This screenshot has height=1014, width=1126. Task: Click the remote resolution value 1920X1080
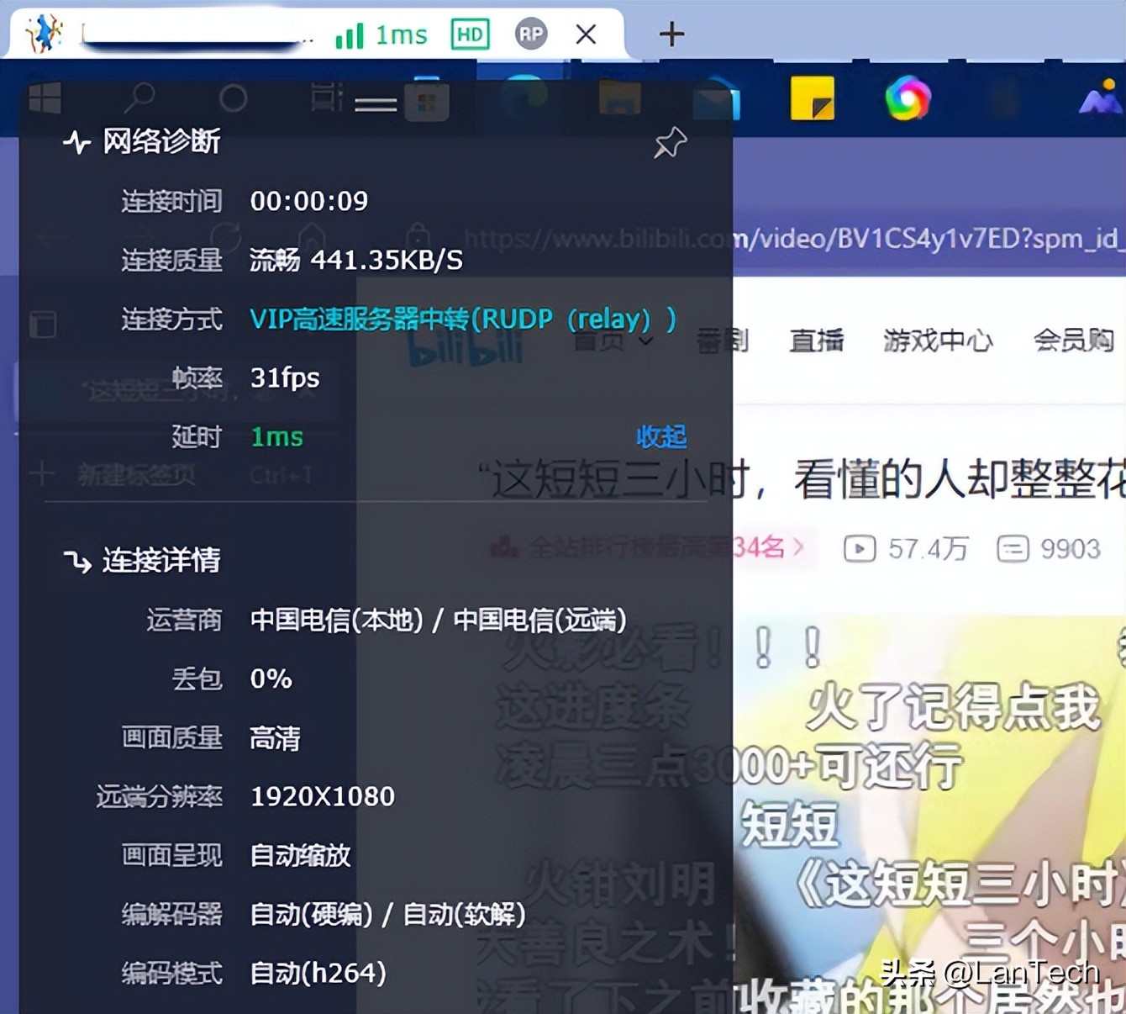323,796
